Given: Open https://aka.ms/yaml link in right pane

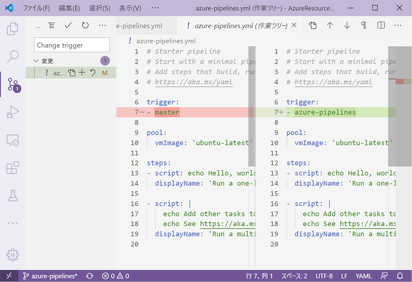Looking at the screenshot, I should (x=333, y=82).
